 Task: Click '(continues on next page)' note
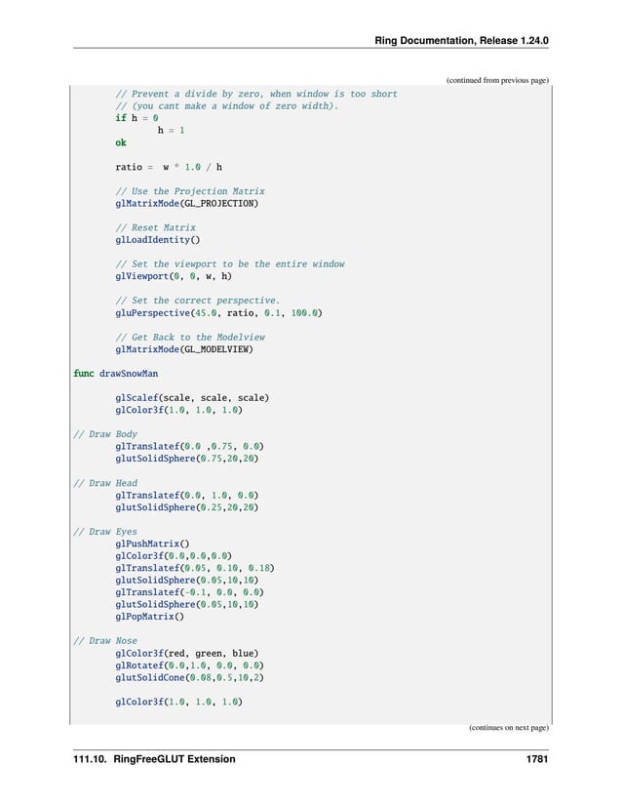(508, 728)
